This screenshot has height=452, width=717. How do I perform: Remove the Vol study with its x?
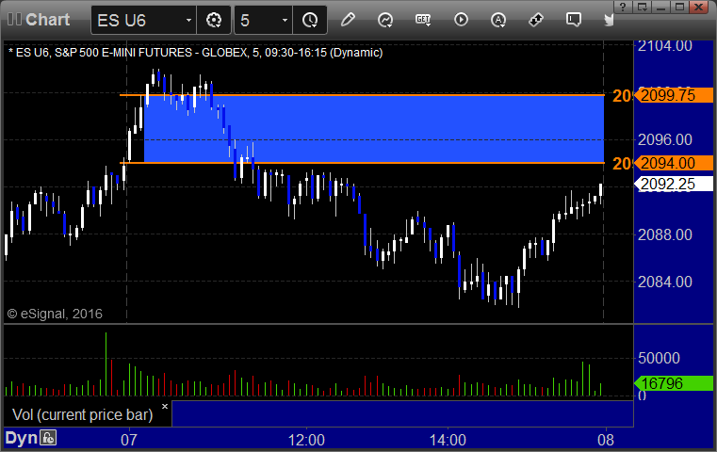(x=165, y=406)
